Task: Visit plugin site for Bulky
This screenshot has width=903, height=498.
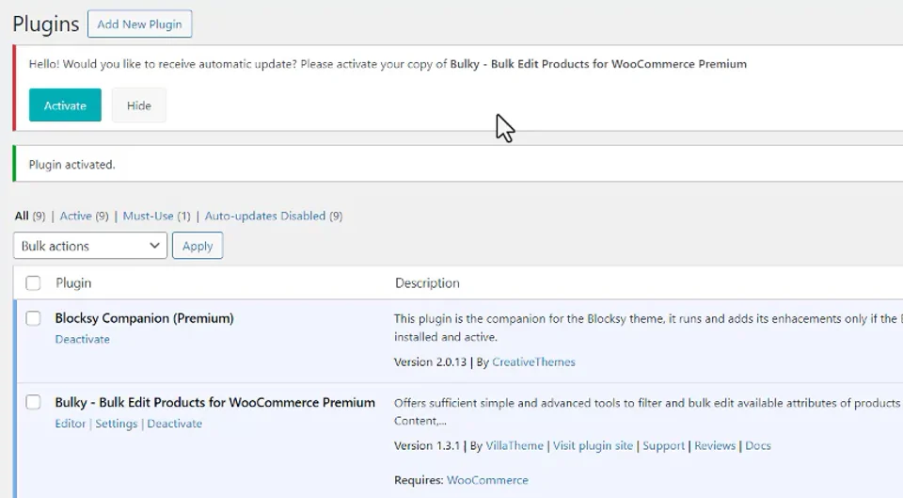Action: click(593, 445)
